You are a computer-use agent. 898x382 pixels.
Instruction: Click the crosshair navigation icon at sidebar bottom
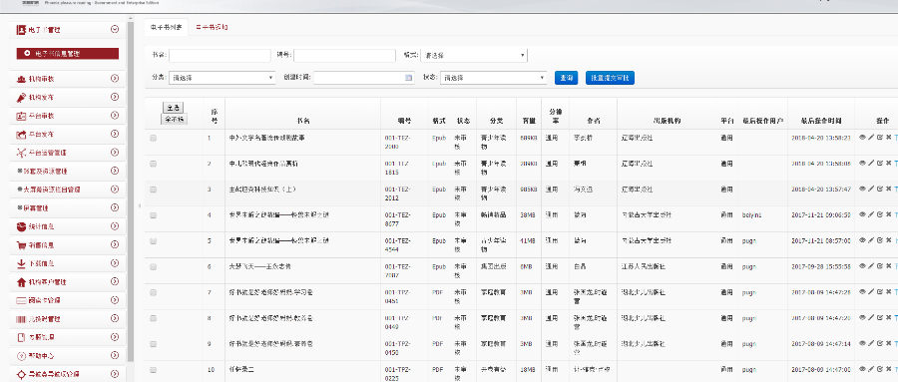click(x=21, y=375)
